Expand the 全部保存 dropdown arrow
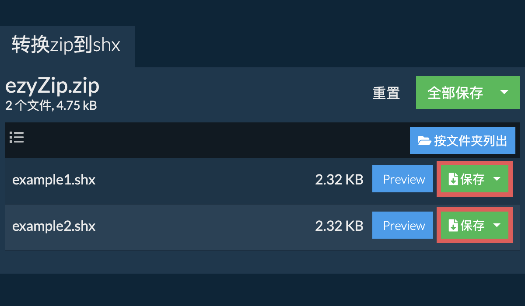The image size is (525, 306). click(504, 92)
